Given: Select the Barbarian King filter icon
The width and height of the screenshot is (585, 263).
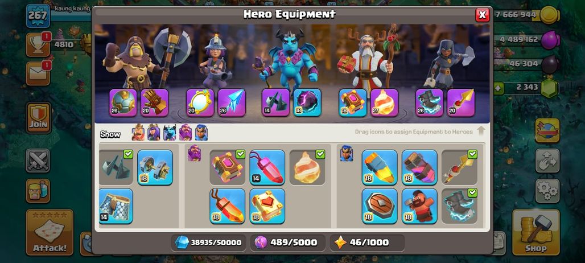Looking at the screenshot, I should [138, 133].
